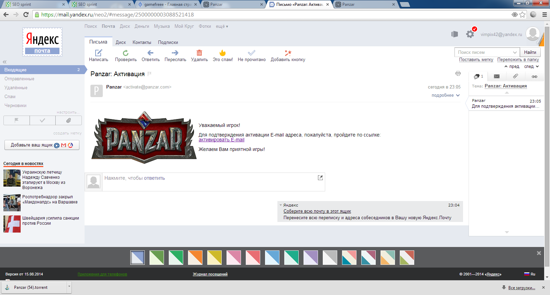Open the thread conversation tab icon
Screen dimensions: 550x295
tap(478, 76)
